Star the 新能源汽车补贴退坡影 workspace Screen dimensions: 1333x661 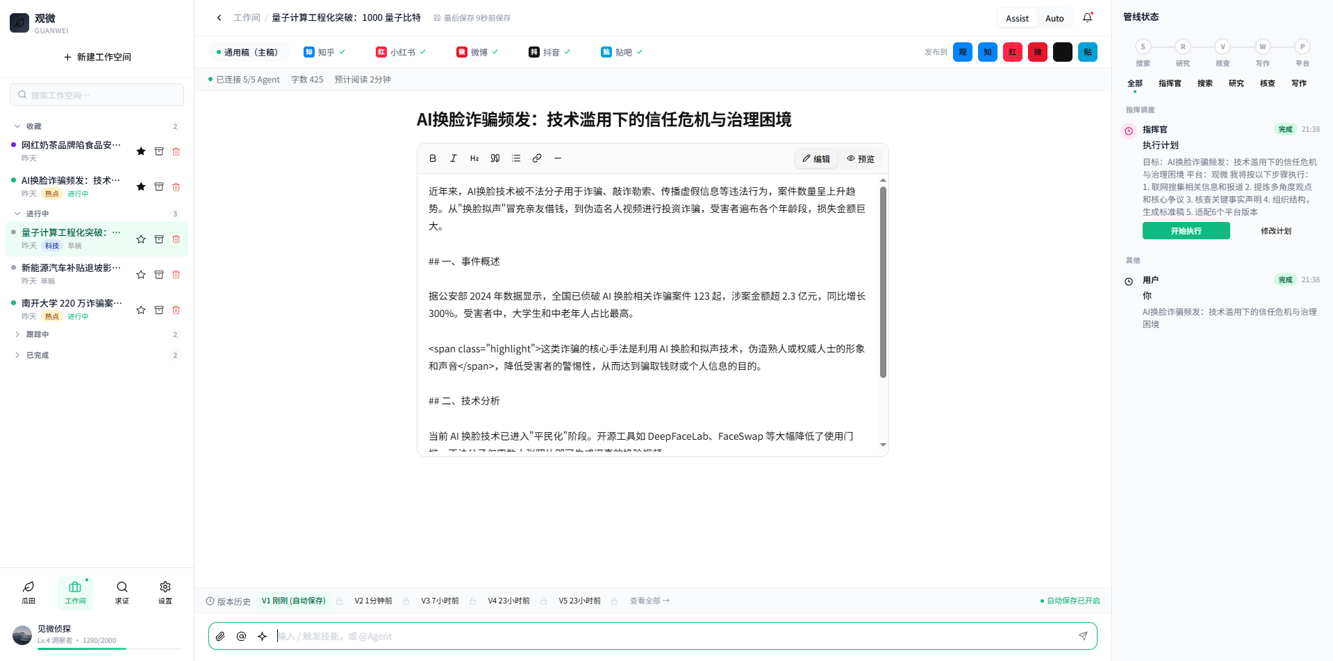click(141, 275)
